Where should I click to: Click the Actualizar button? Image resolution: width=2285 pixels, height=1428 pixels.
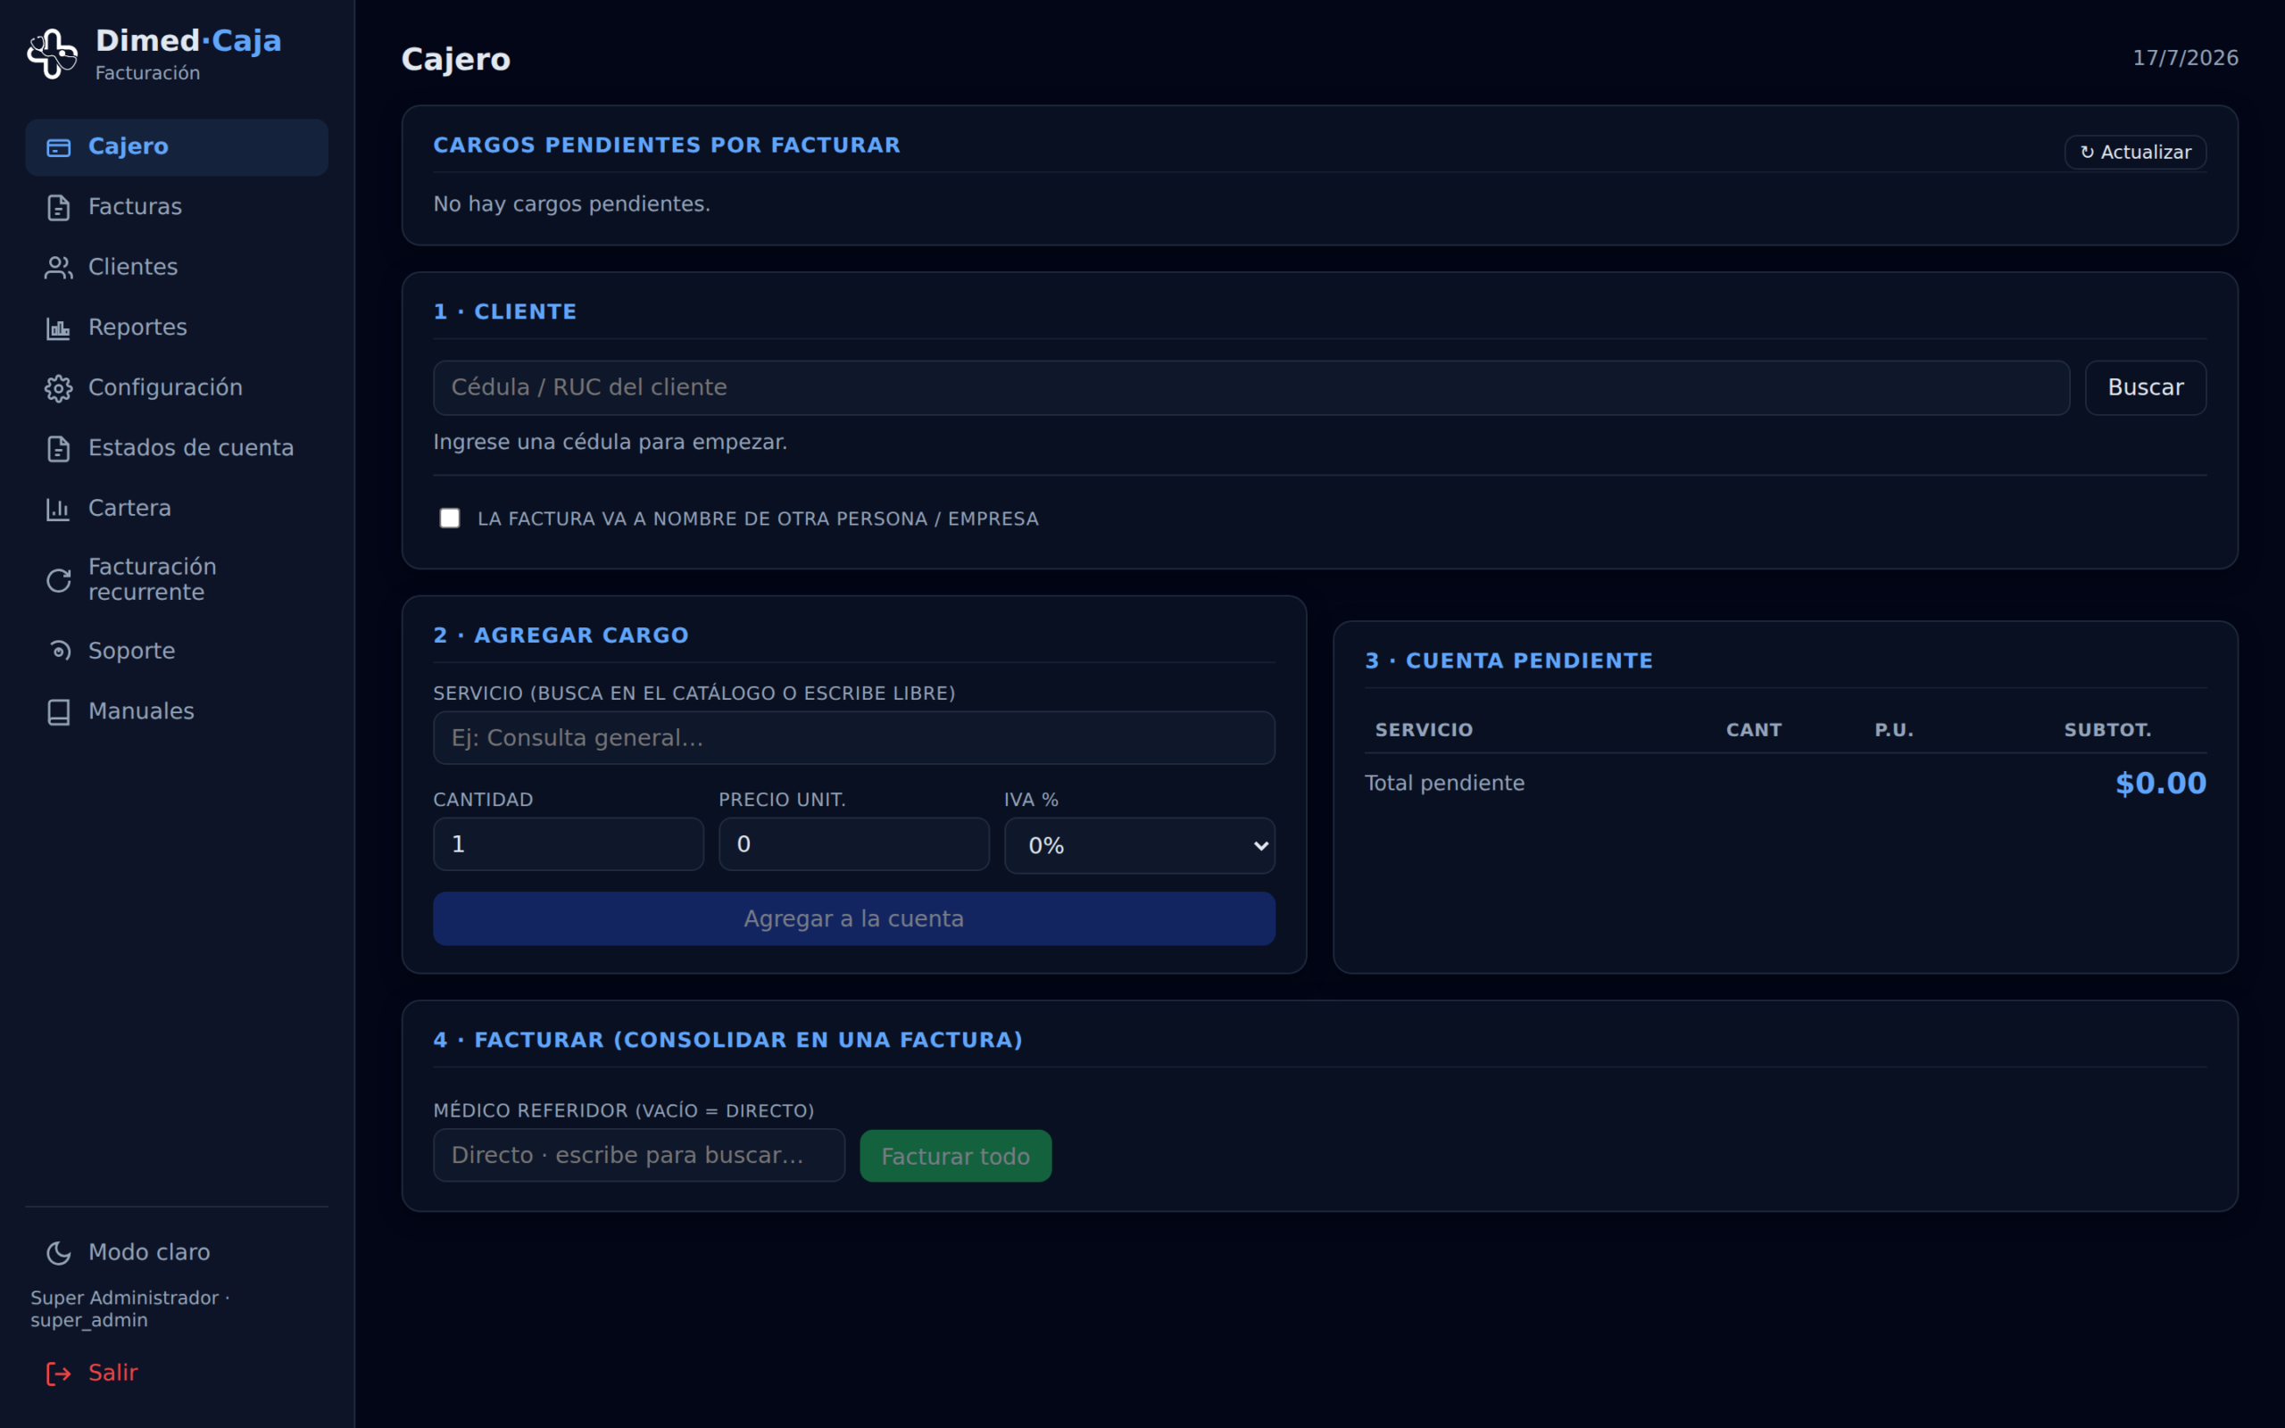pyautogui.click(x=2135, y=152)
